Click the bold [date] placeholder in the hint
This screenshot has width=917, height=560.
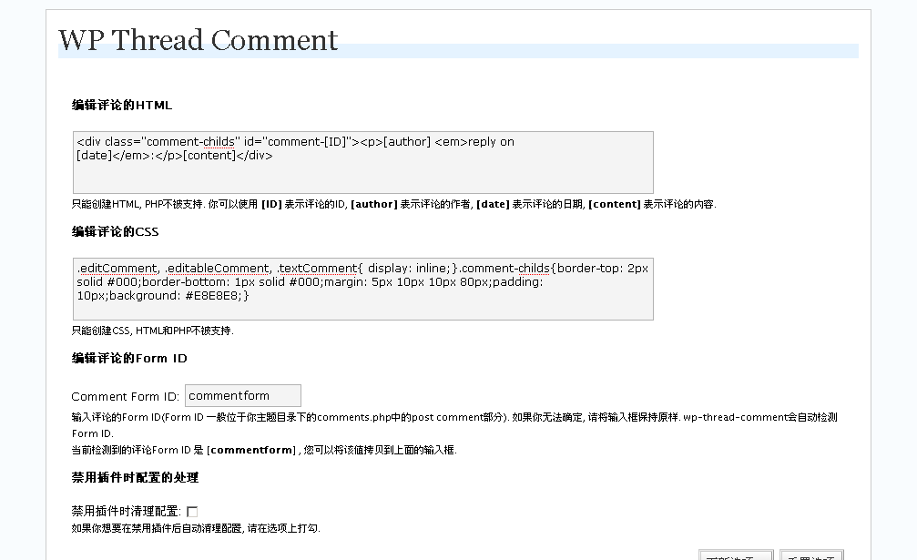(493, 204)
